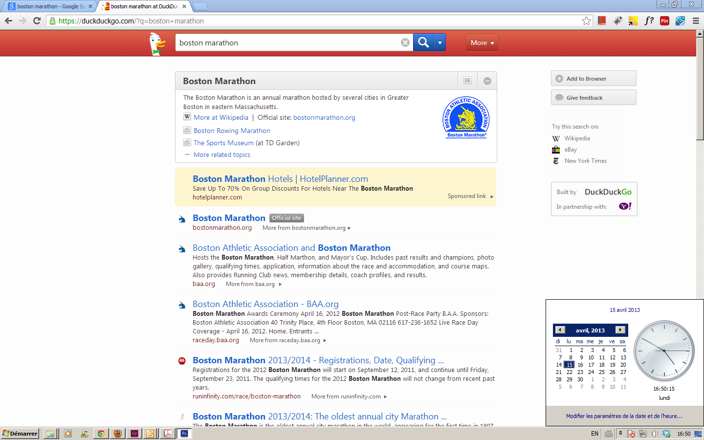This screenshot has width=704, height=440.
Task: Open Firefox from the taskbar
Action: pyautogui.click(x=117, y=434)
